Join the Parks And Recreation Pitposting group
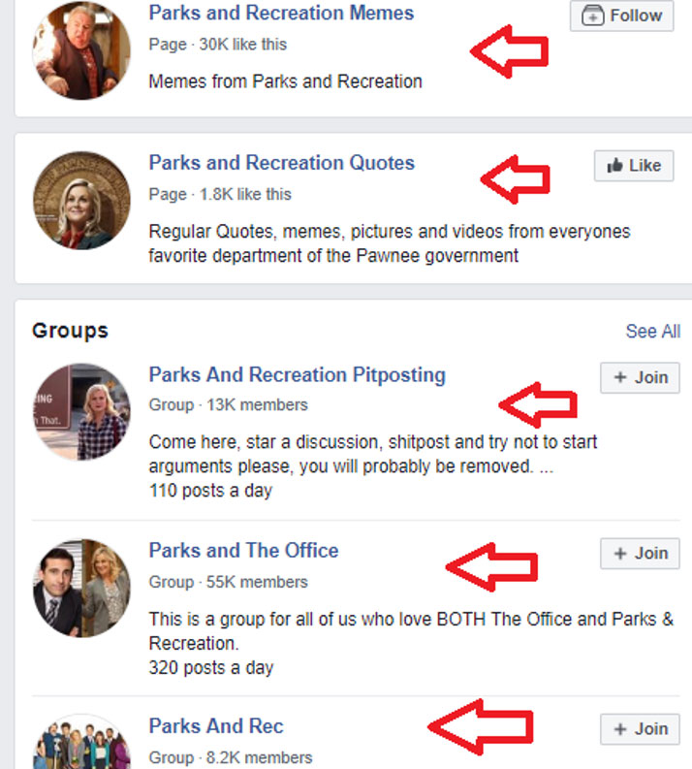The width and height of the screenshot is (692, 769). click(640, 377)
